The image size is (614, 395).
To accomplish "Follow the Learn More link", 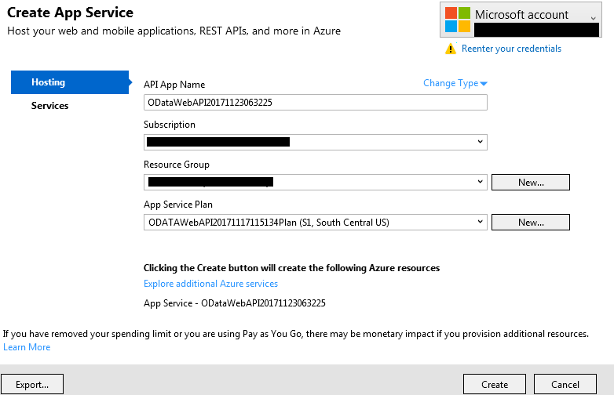I will 27,347.
